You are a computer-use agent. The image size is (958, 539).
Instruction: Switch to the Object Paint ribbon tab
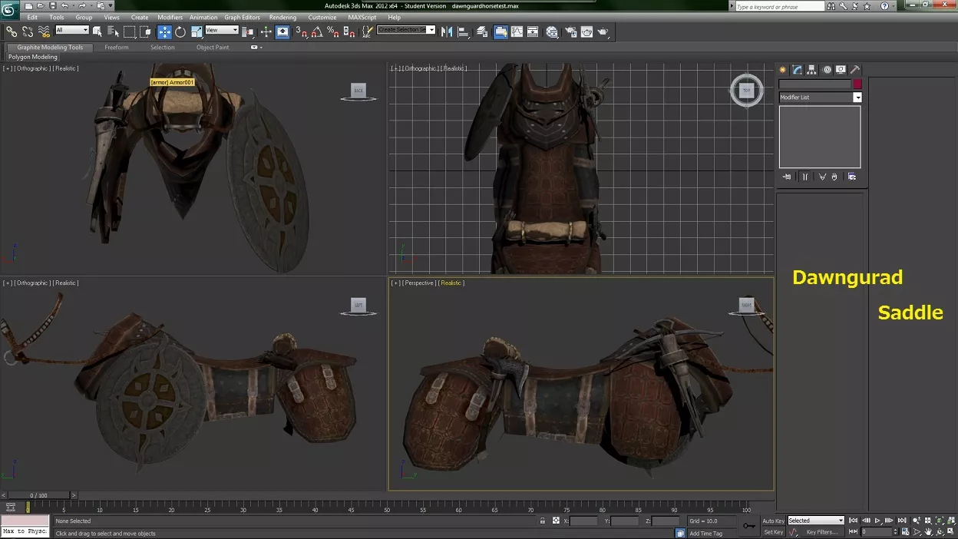click(x=213, y=48)
